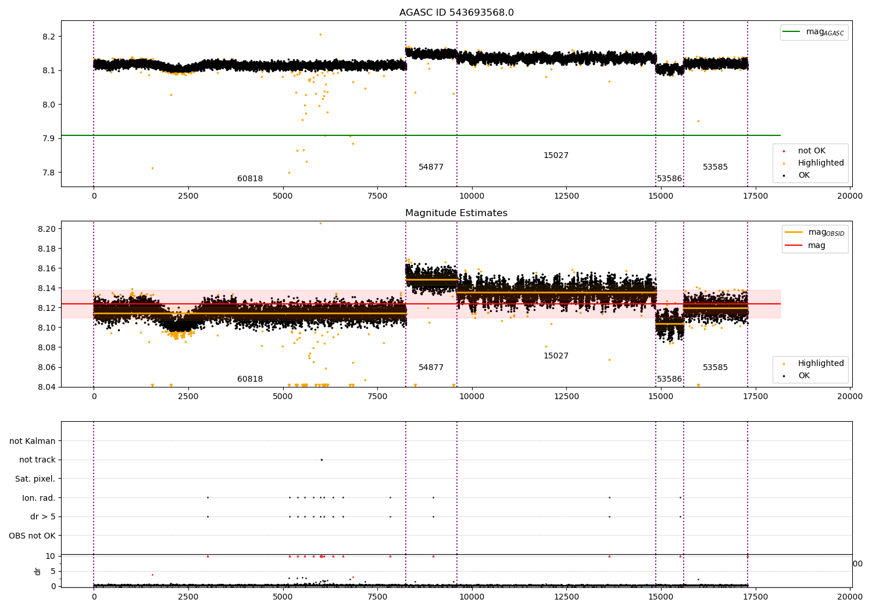Click the 'not Kalman' flag label
The height and width of the screenshot is (610, 872).
click(33, 442)
